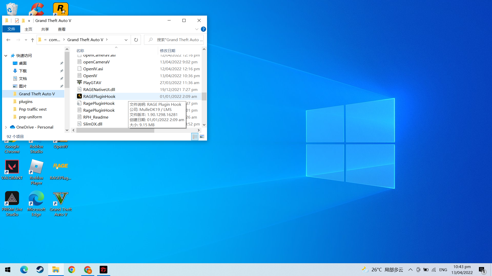Click the Up directory arrow icon
This screenshot has width=492, height=276.
[x=33, y=40]
